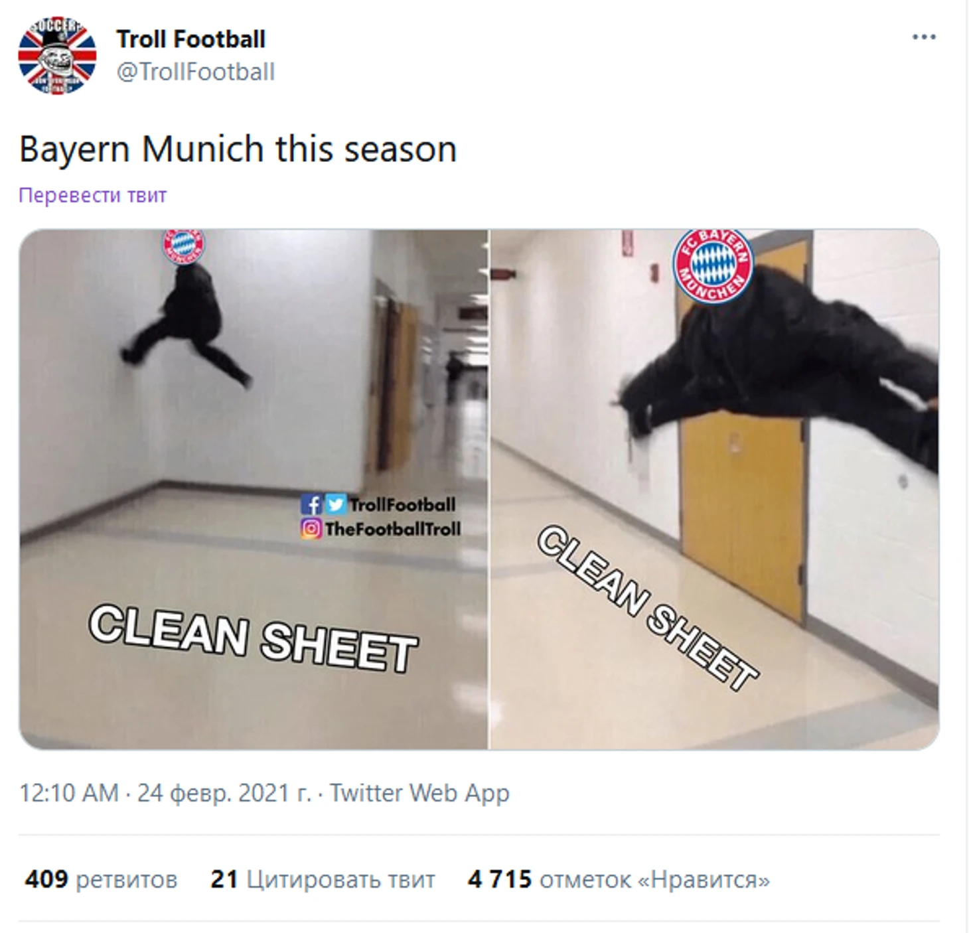Click the Twitter bird icon watermark
The width and height of the screenshot is (969, 933).
[336, 504]
